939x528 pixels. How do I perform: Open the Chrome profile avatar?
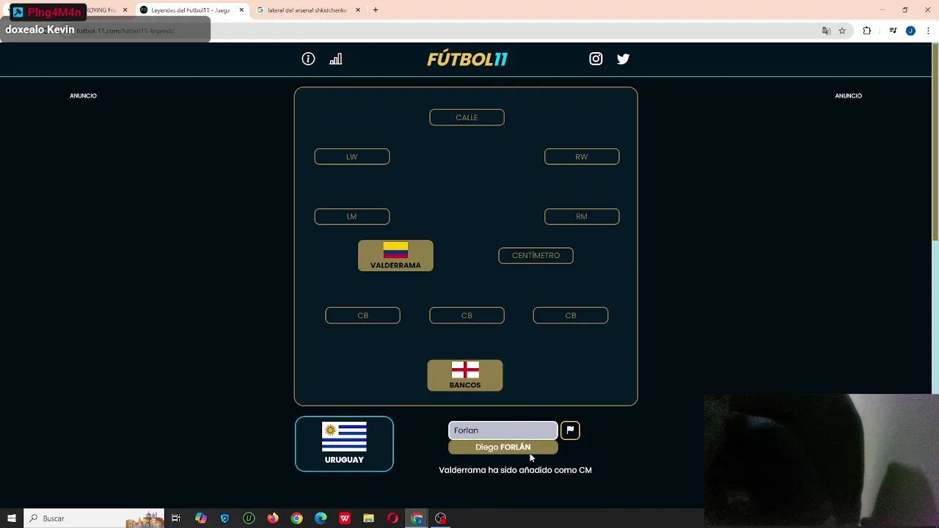[910, 31]
